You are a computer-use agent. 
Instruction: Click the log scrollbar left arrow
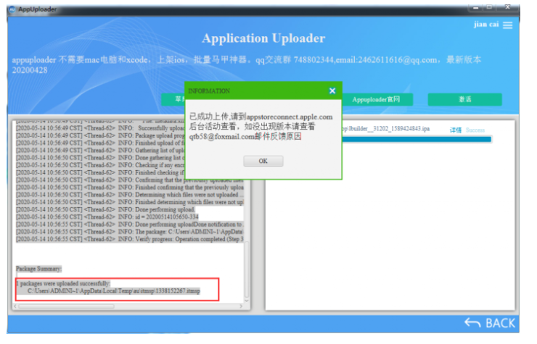[15, 306]
